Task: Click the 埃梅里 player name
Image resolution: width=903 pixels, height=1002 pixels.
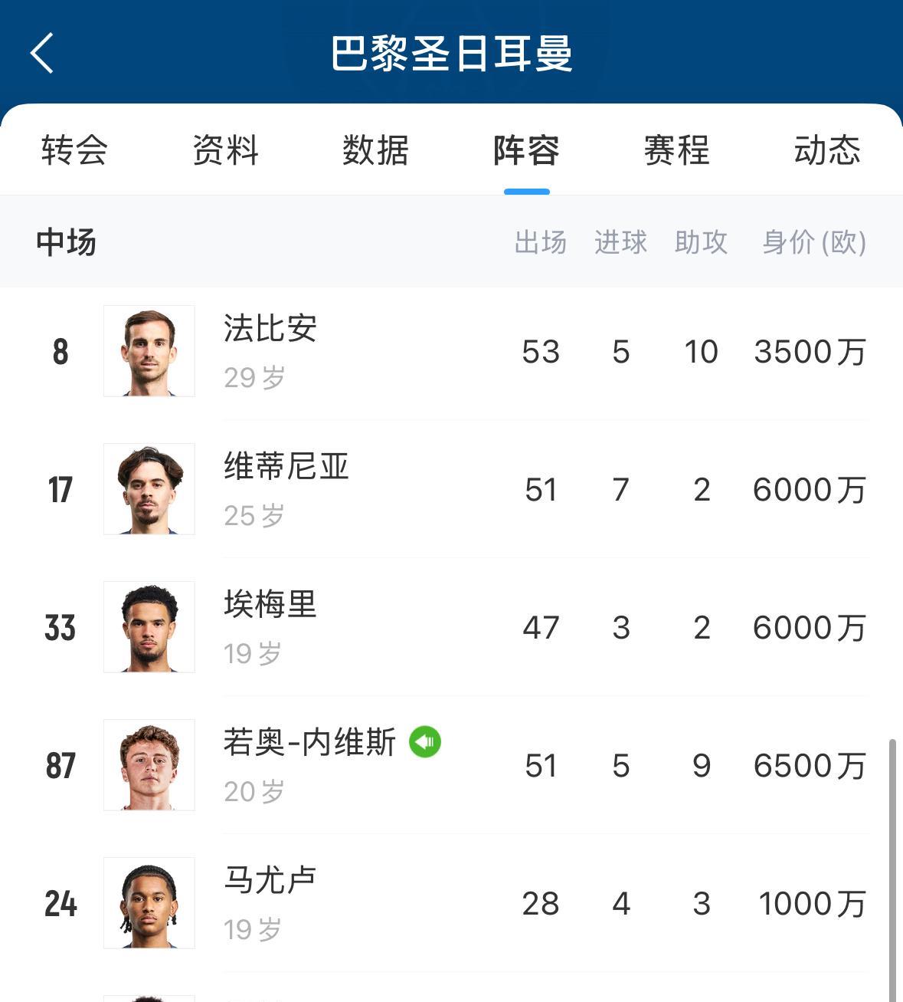Action: tap(270, 604)
